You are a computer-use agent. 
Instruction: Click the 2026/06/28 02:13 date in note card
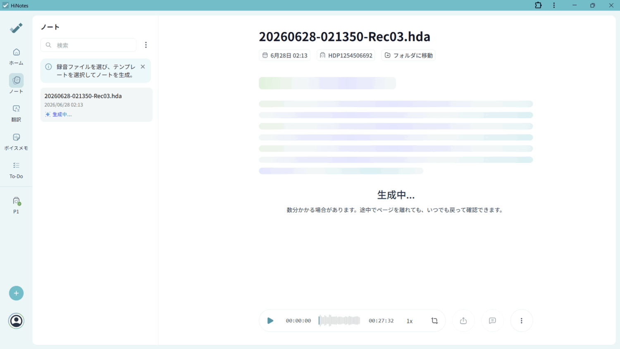pyautogui.click(x=64, y=105)
